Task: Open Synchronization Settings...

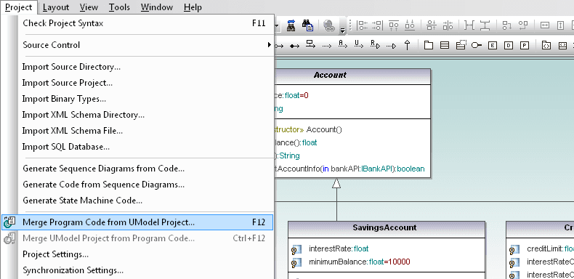Action: [x=137, y=270]
